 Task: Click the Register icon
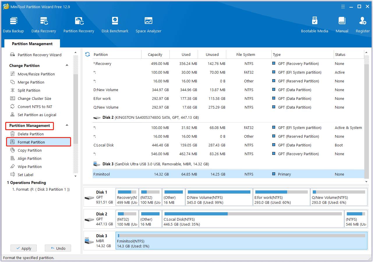[363, 24]
